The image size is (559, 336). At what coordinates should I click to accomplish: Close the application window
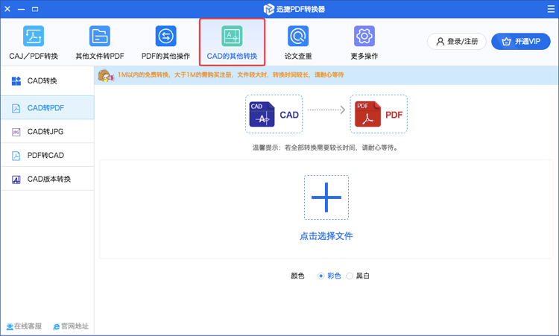click(7, 9)
